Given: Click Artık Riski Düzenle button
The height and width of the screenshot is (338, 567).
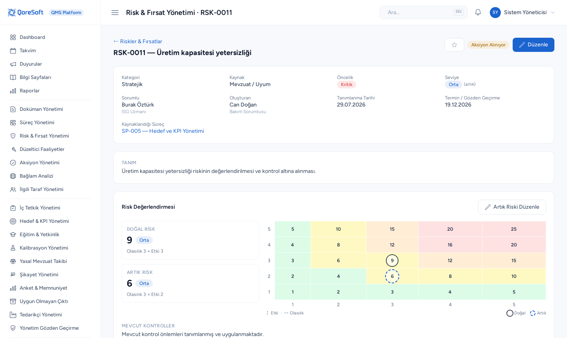Looking at the screenshot, I should [512, 207].
